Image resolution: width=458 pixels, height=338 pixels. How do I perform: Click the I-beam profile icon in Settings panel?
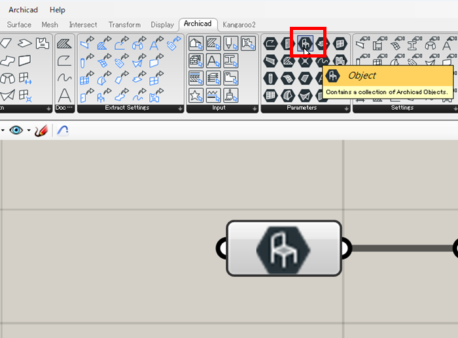pyautogui.click(x=414, y=44)
